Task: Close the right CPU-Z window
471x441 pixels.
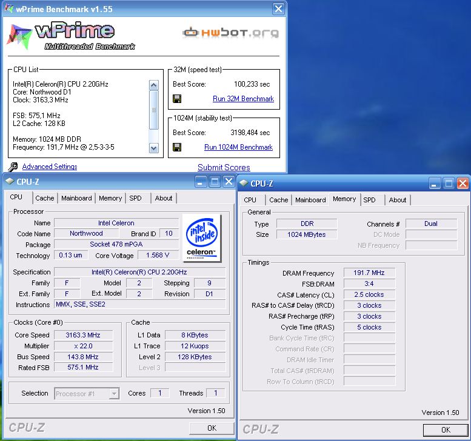Action: click(463, 184)
